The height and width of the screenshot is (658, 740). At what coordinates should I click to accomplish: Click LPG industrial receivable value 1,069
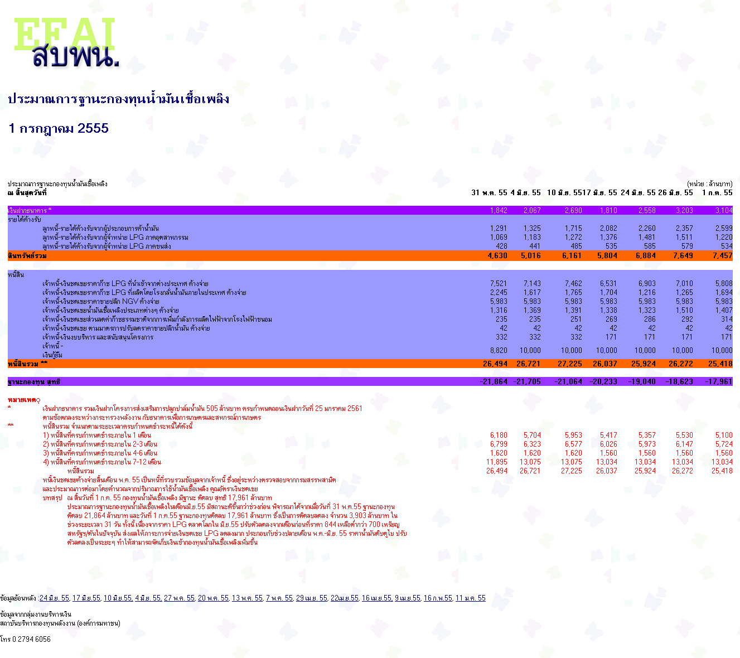pos(499,238)
